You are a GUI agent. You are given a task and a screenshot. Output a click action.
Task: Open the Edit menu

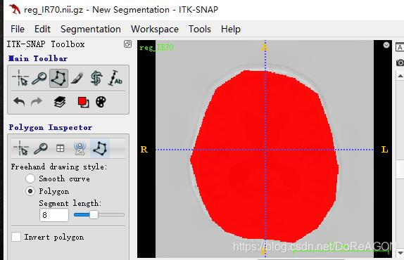[x=42, y=29]
